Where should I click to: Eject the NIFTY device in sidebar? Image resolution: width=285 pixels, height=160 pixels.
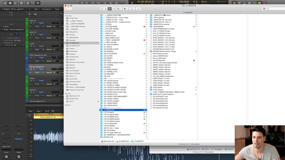point(98,101)
